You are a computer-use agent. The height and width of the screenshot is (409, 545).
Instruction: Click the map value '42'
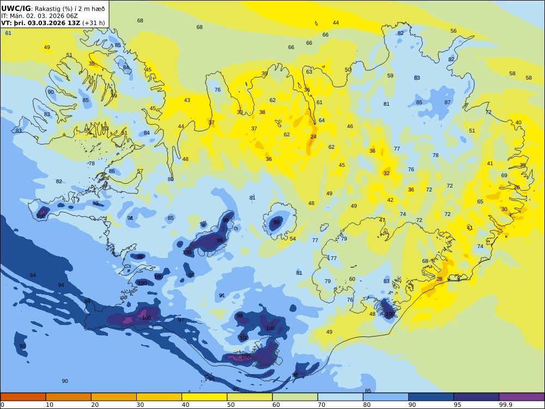pyautogui.click(x=390, y=200)
